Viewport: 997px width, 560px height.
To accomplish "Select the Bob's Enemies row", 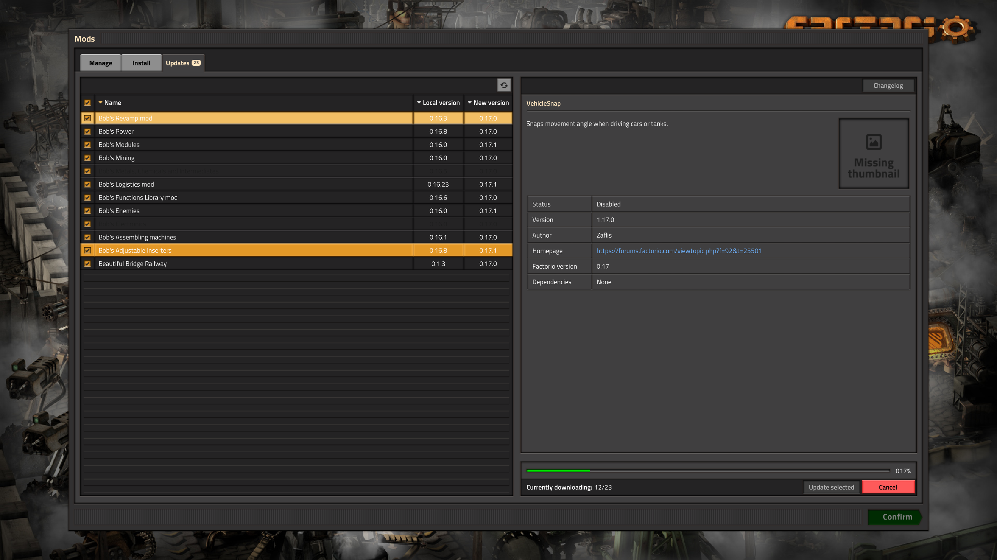I will click(296, 211).
